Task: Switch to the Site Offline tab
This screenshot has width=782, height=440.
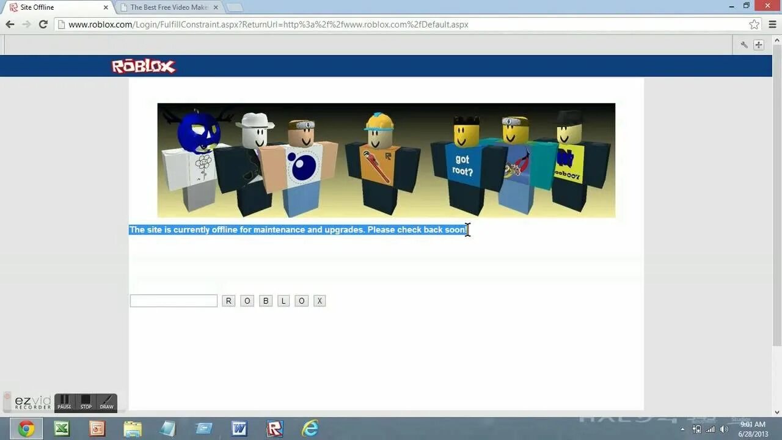Action: [59, 7]
